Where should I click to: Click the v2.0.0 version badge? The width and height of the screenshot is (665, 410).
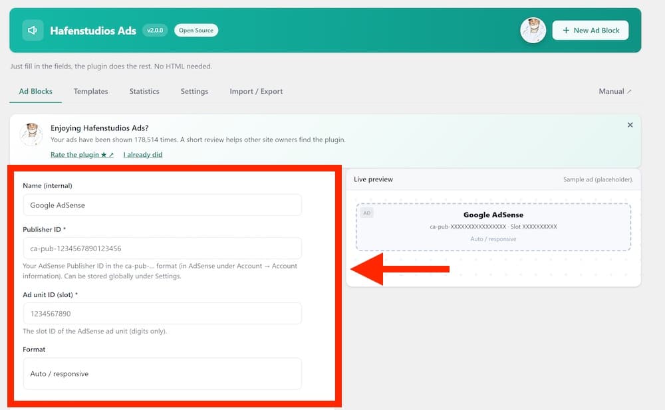155,30
